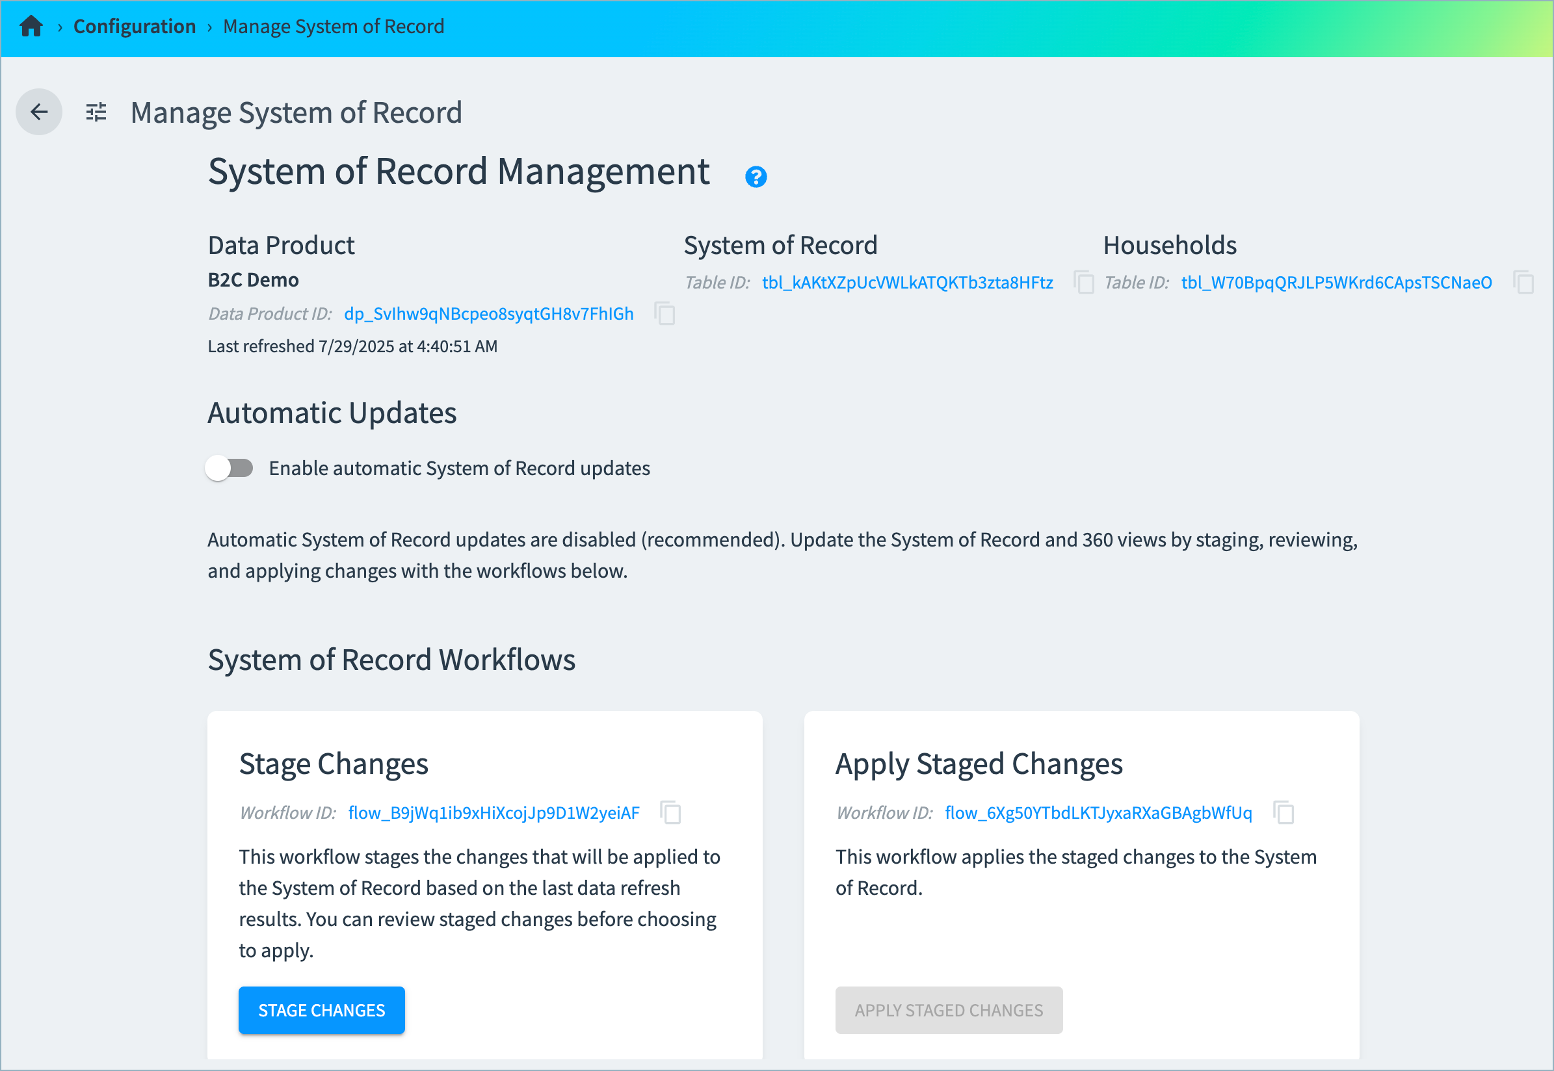Click the STAGE CHANGES button
1554x1071 pixels.
(322, 1010)
